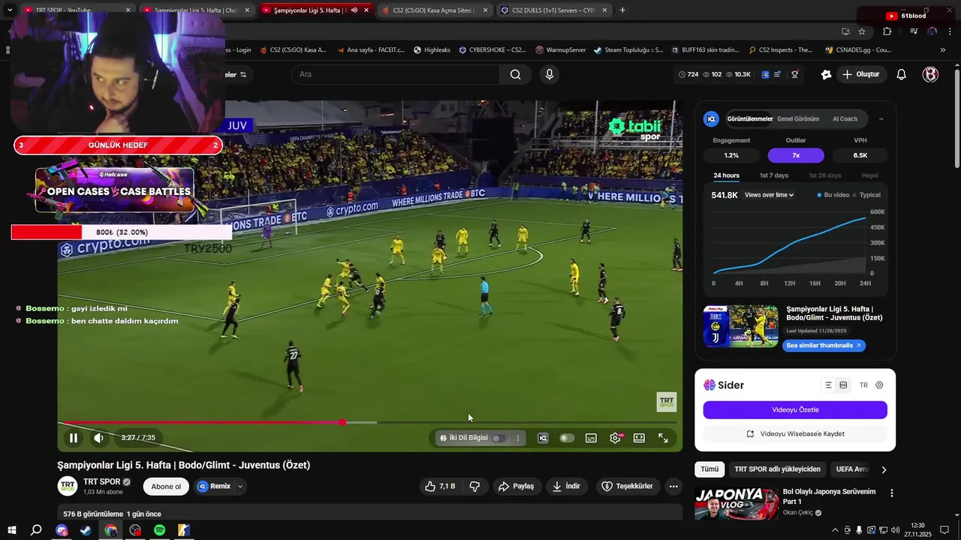
Task: Show more bookmarks with the double chevron
Action: (943, 50)
